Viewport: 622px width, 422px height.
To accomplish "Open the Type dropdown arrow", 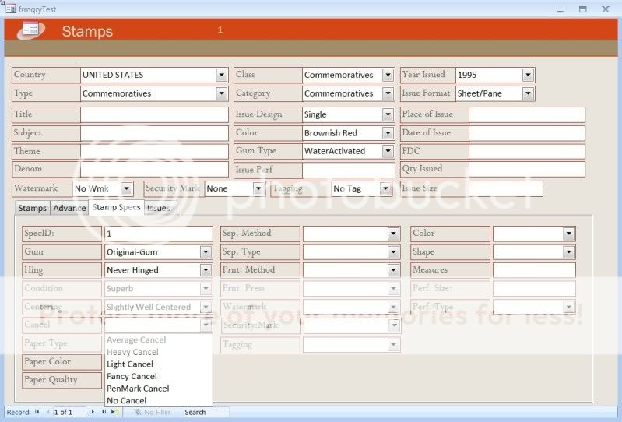I will 221,93.
